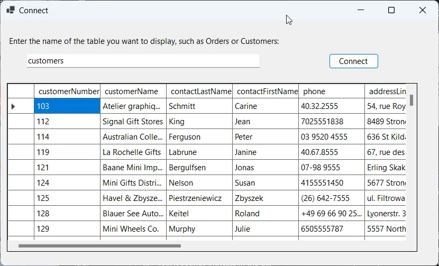Click the contactLastName column header

199,91
